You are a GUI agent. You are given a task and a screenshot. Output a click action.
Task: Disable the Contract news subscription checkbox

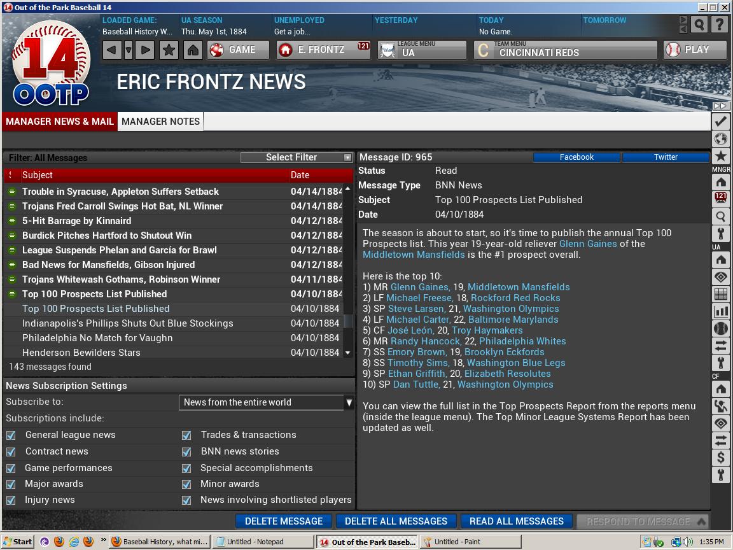point(11,451)
